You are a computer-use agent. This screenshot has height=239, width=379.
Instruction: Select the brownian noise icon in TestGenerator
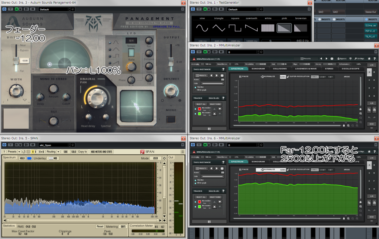tap(301, 28)
